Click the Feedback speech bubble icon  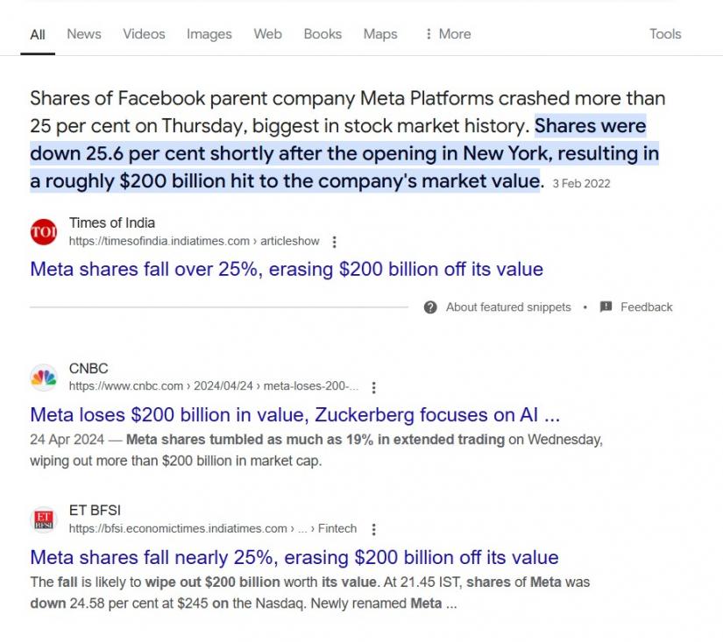click(x=606, y=307)
